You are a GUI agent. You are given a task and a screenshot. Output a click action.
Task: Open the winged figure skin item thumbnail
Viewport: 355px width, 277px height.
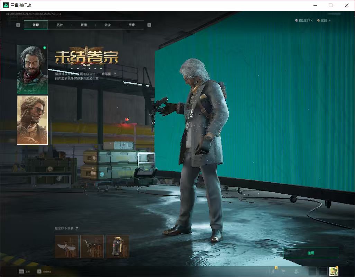(66, 247)
